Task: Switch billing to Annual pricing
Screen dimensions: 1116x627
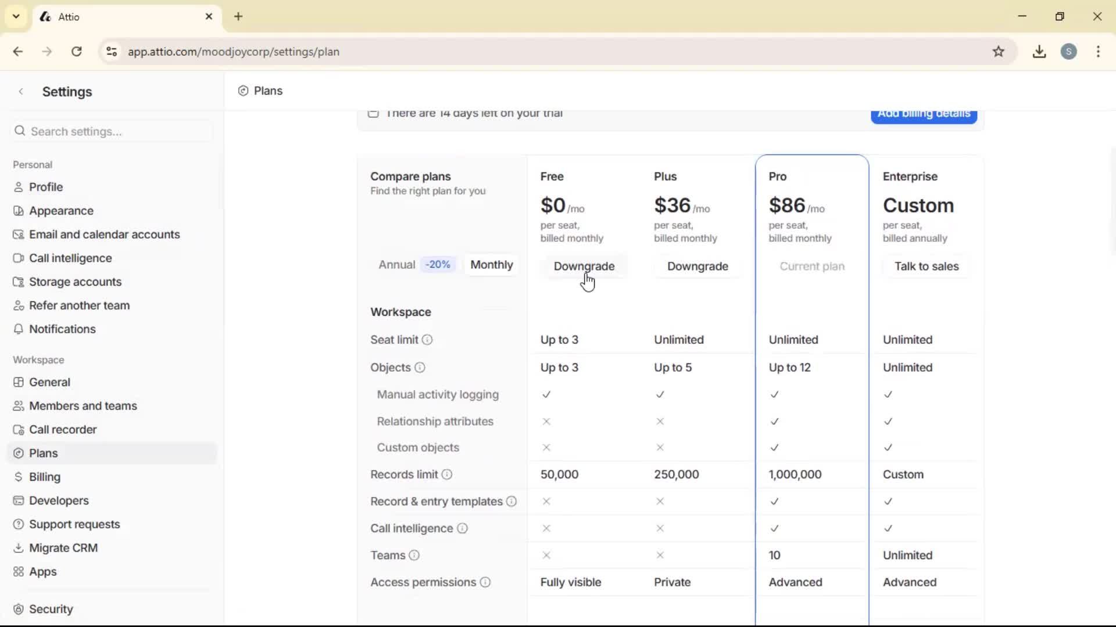Action: pyautogui.click(x=396, y=264)
